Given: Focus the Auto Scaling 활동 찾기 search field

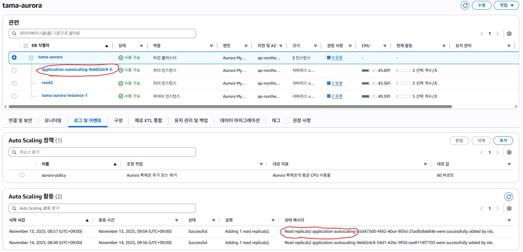Looking at the screenshot, I should (x=102, y=208).
